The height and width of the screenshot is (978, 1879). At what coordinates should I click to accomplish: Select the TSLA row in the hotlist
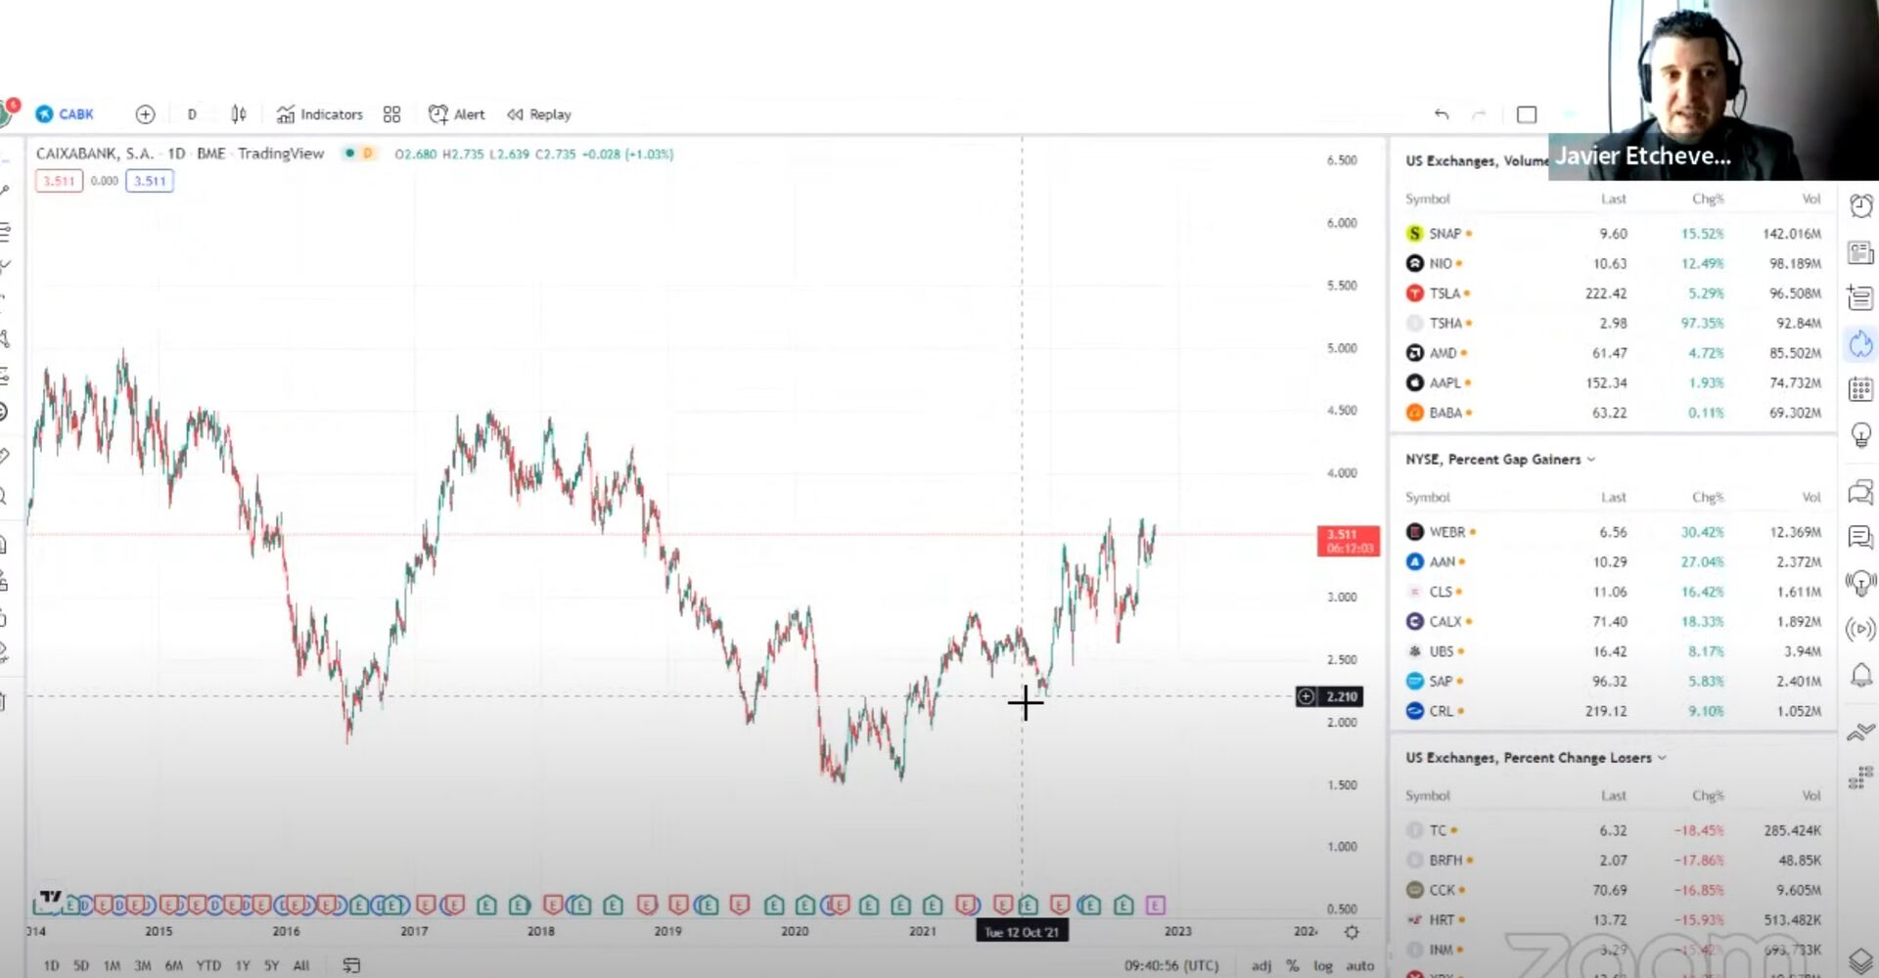tap(1613, 293)
